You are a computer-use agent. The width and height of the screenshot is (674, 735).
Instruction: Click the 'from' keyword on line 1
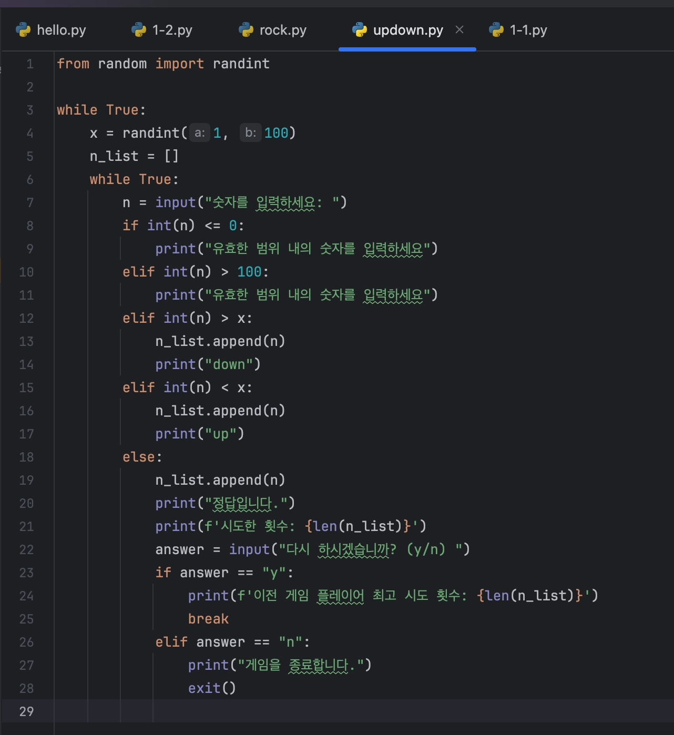coord(73,64)
